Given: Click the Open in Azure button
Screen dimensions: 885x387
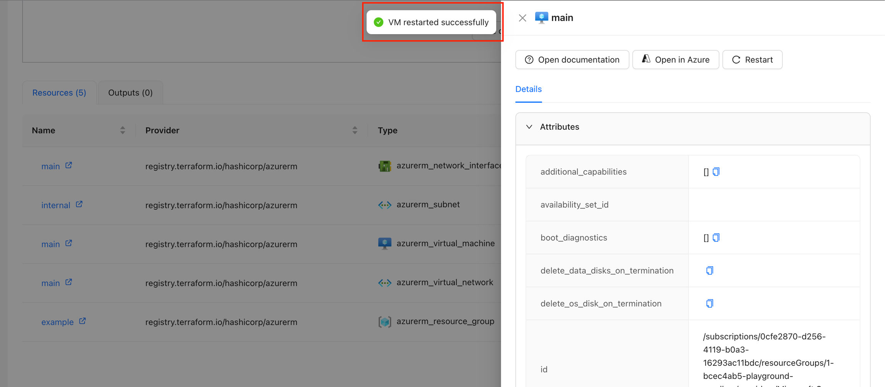Looking at the screenshot, I should pyautogui.click(x=675, y=60).
